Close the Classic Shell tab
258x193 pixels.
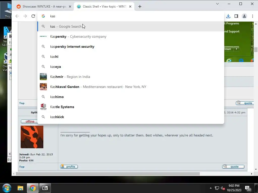[x=130, y=7]
